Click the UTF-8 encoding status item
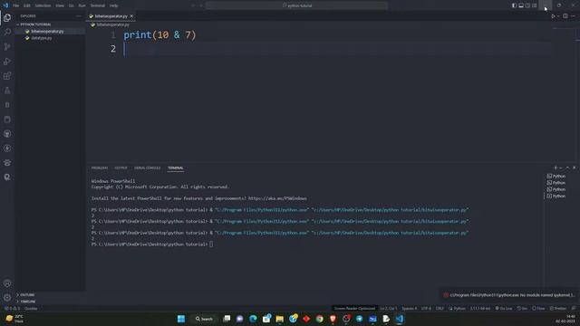The width and height of the screenshot is (580, 326). click(426, 308)
